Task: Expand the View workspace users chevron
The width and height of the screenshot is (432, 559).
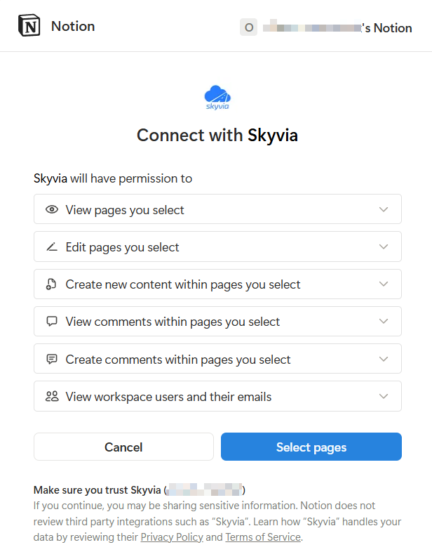Action: [x=383, y=396]
